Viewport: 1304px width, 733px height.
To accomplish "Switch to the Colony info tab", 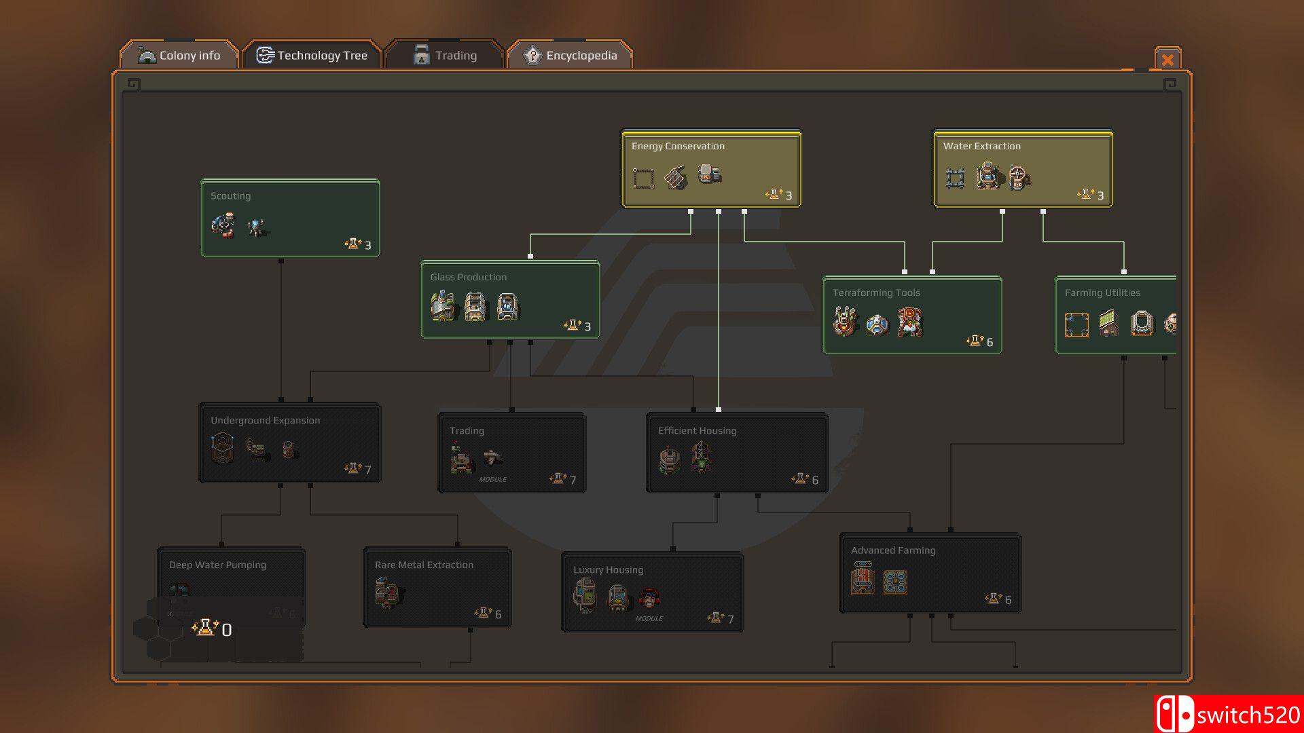I will coord(179,56).
